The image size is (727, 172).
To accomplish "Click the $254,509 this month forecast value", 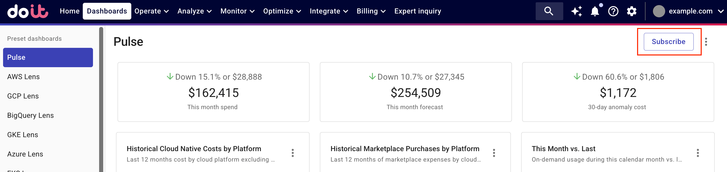I will pyautogui.click(x=415, y=93).
